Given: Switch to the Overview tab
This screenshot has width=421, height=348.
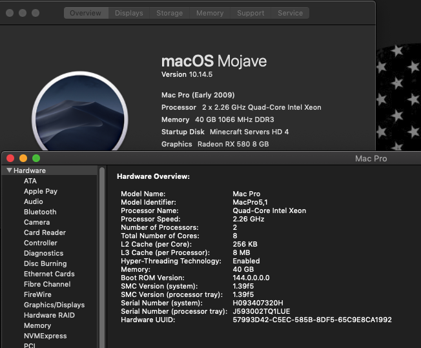Looking at the screenshot, I should [x=86, y=13].
